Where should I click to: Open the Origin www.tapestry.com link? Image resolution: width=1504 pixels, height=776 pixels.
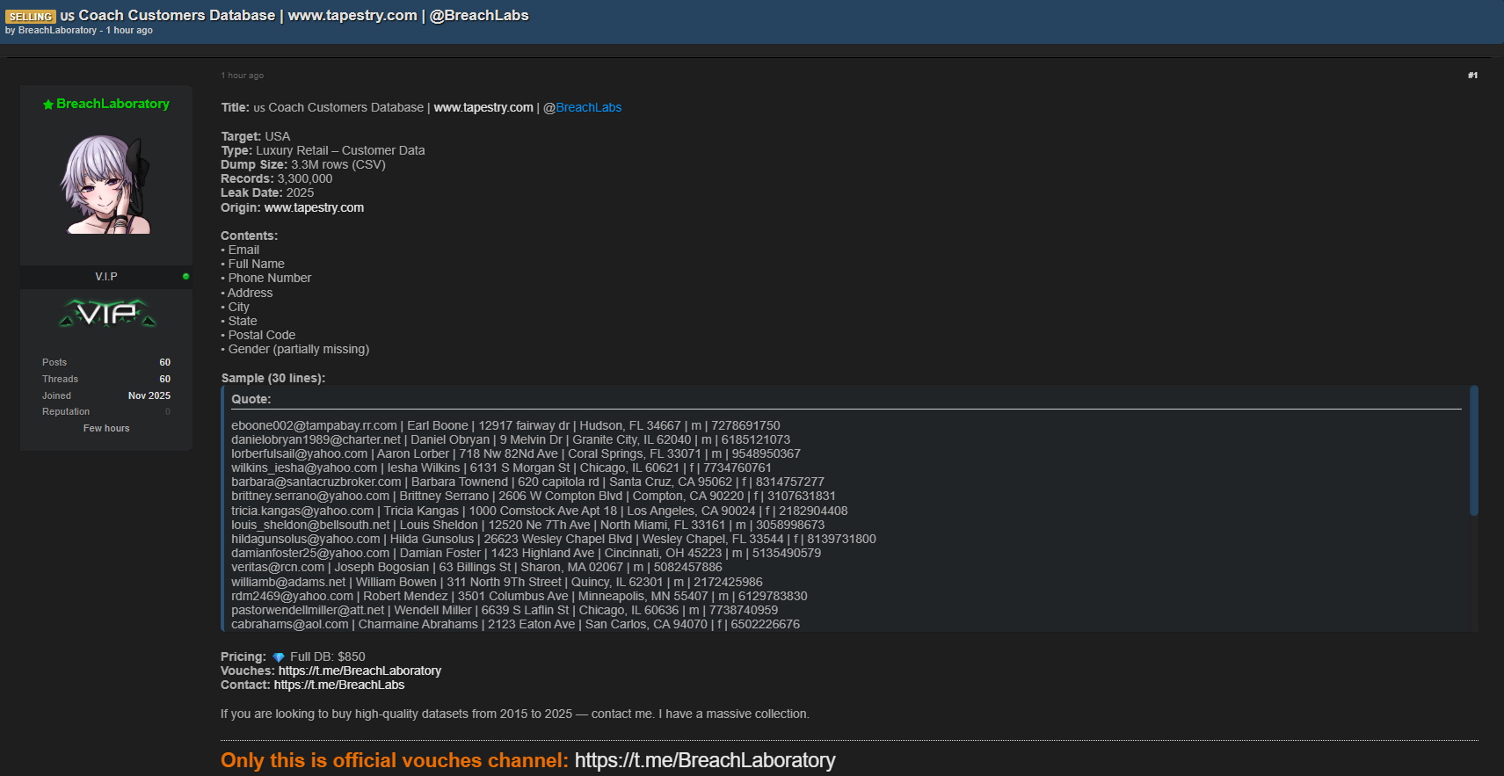314,207
